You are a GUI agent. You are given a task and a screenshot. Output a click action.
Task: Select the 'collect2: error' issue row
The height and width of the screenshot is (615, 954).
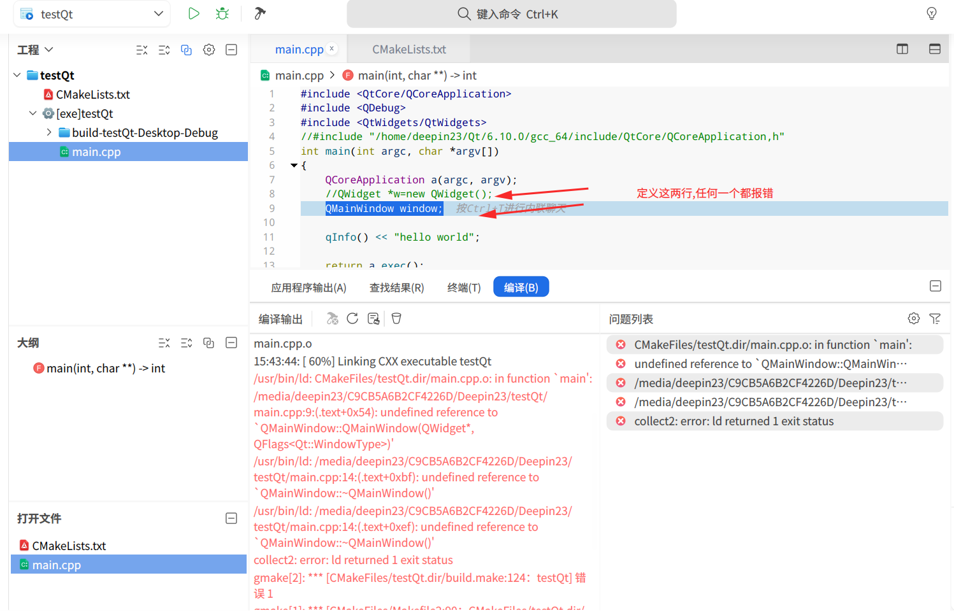(x=775, y=421)
